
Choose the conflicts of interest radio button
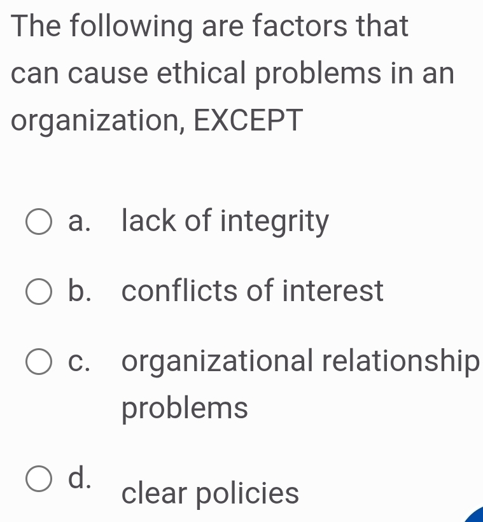[39, 292]
